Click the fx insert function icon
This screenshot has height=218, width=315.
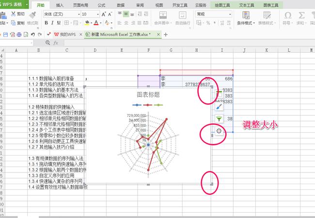56,43
